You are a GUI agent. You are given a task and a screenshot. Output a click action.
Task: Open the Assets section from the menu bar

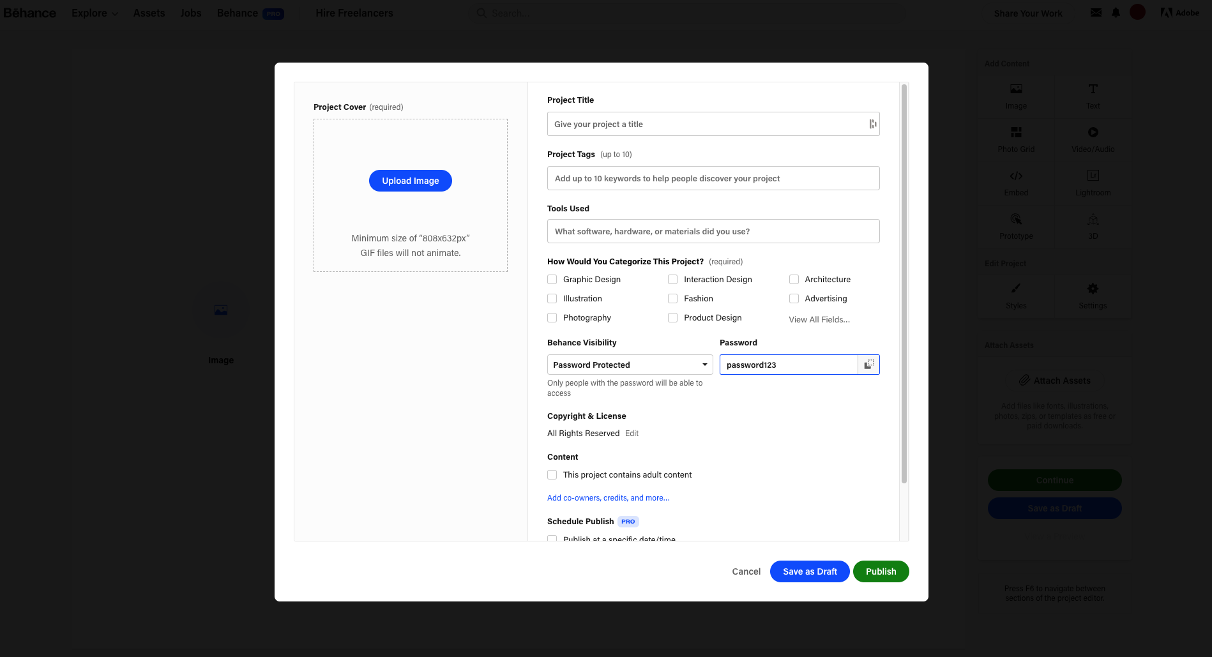[148, 13]
